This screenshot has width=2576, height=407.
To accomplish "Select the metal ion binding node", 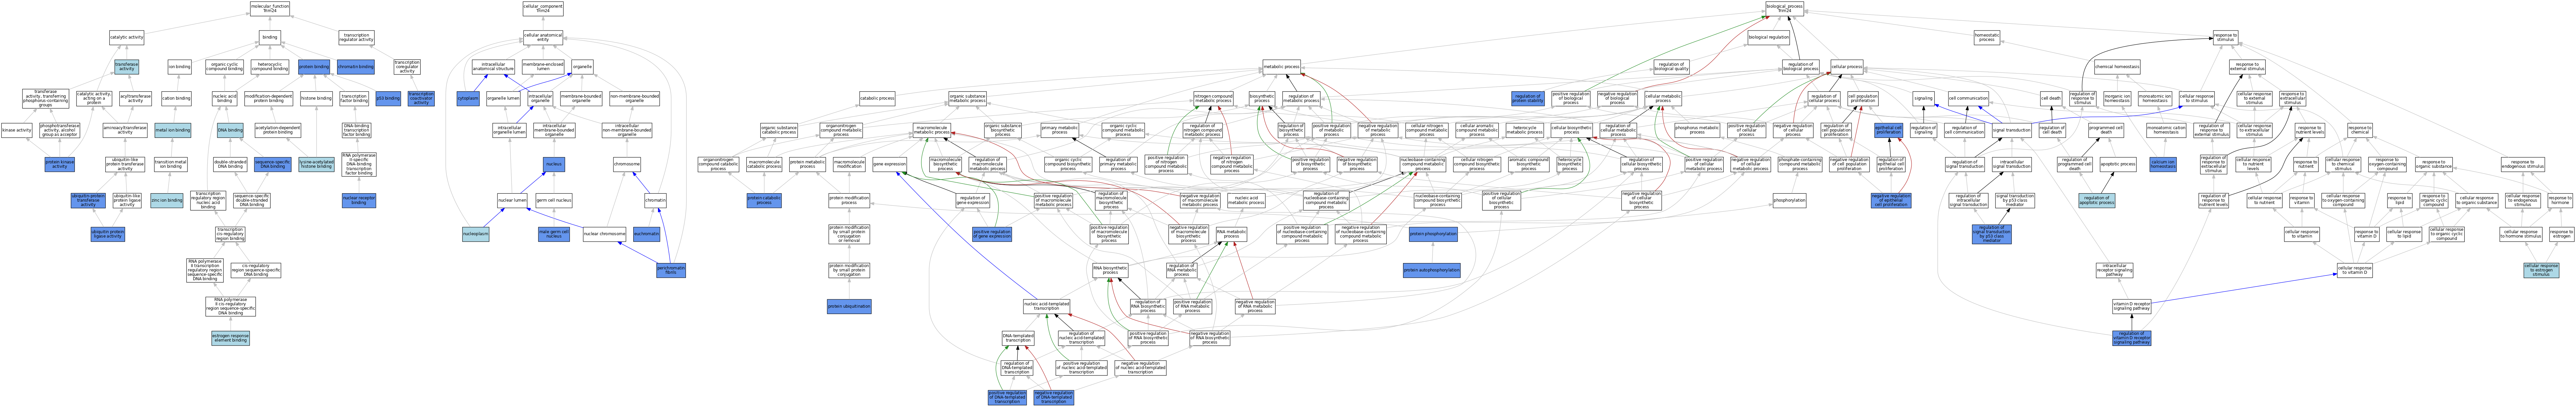I will point(173,130).
